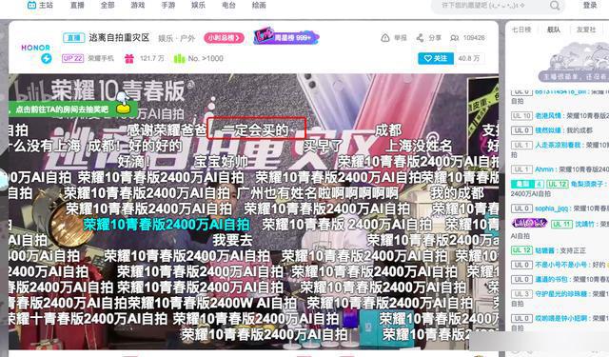Screen dimensions: 609x357
Task: Click the 登录 login link
Action: click(x=590, y=5)
